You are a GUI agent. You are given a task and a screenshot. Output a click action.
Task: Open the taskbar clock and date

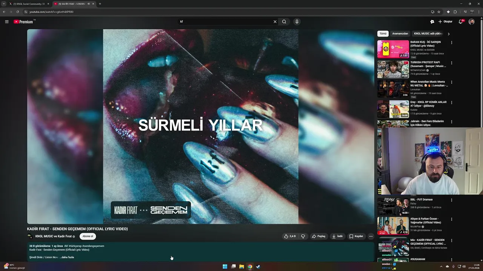point(474,266)
